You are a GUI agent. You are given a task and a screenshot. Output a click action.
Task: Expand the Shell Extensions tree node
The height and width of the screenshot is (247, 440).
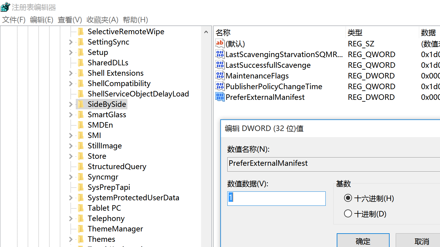(71, 73)
